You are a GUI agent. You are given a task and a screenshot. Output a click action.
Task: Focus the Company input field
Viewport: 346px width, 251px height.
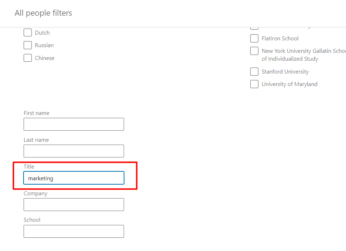pos(74,205)
